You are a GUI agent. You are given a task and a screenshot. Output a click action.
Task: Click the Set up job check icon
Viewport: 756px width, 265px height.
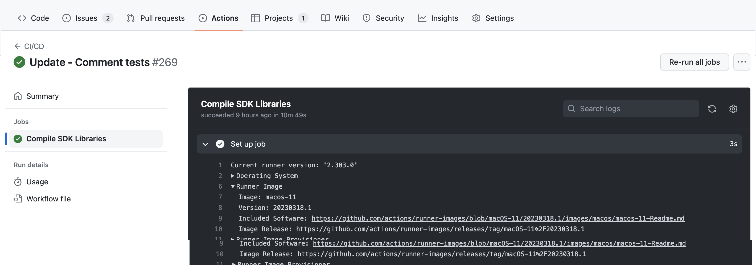coord(220,144)
